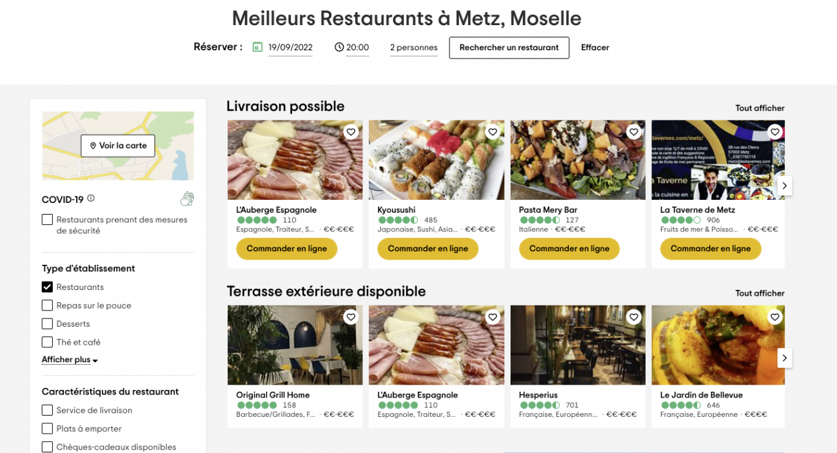The image size is (837, 453).
Task: Expand Afficher plus establishment types
Action: pyautogui.click(x=70, y=360)
